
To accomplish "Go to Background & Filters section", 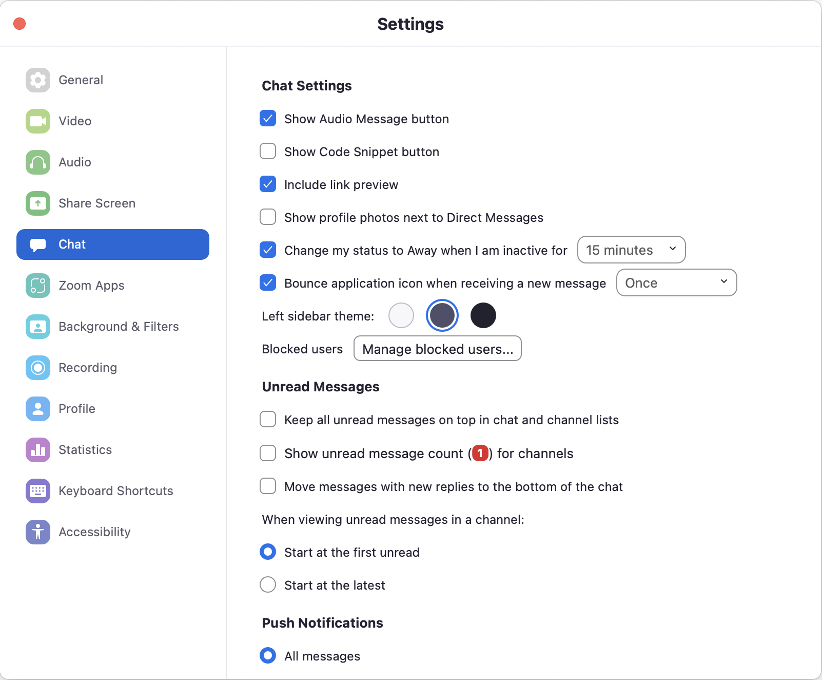I will 119,327.
